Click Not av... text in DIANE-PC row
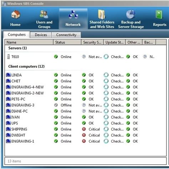Viewport: 169px width, 169px height. point(95,111)
